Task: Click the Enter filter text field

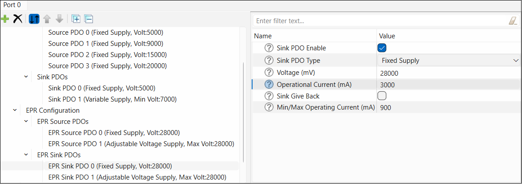Action: (380, 21)
